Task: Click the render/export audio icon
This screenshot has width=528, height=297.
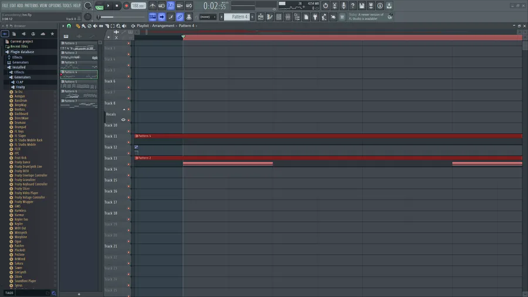Action: [x=371, y=6]
